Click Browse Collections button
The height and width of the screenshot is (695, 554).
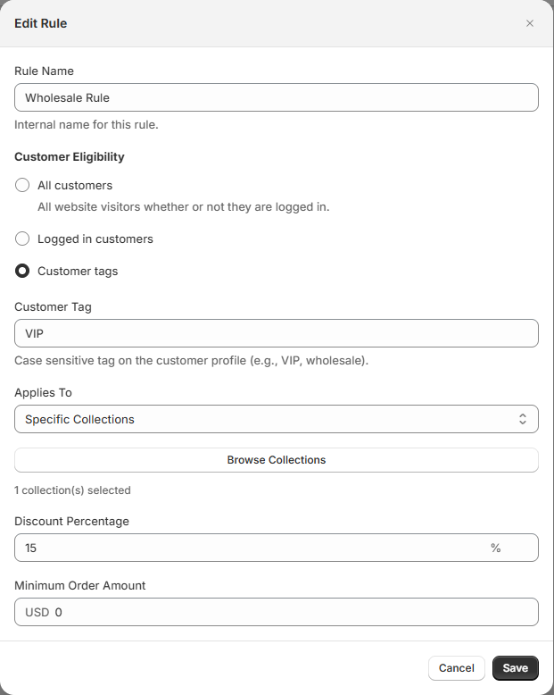pos(277,460)
